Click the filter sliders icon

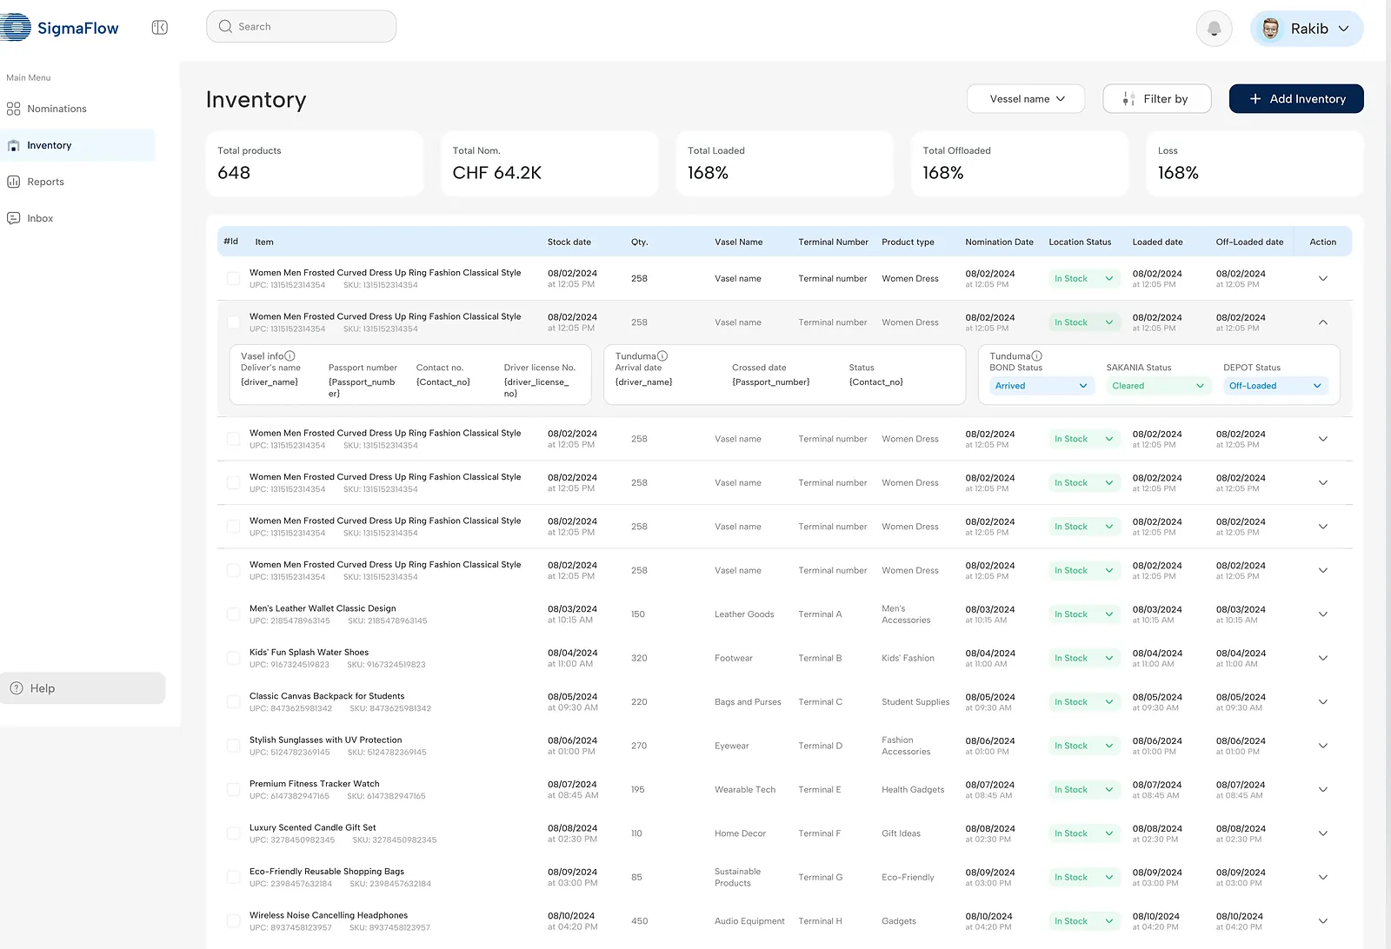tap(1128, 99)
